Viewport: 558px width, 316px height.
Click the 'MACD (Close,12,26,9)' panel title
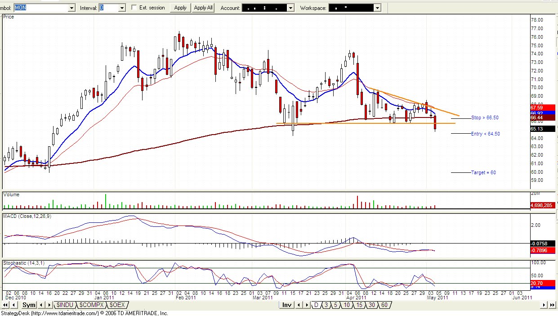pos(27,217)
